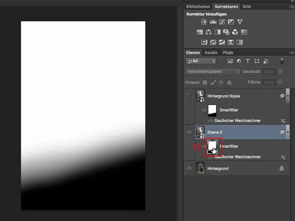The image size is (295, 221).
Task: Add a Channel Mixer adjustment
Action: click(x=235, y=32)
